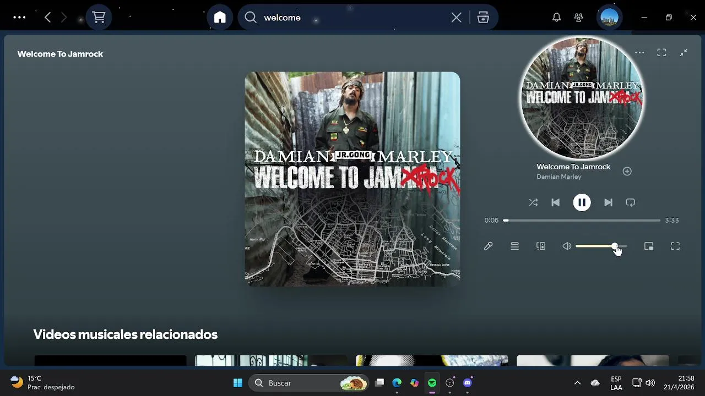Open the network tray icon
This screenshot has width=705, height=396.
pos(637,383)
